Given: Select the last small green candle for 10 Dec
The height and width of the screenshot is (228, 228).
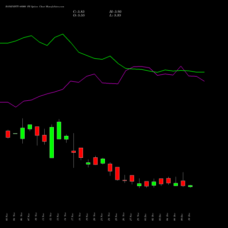Looking at the screenshot, I should pyautogui.click(x=190, y=186).
